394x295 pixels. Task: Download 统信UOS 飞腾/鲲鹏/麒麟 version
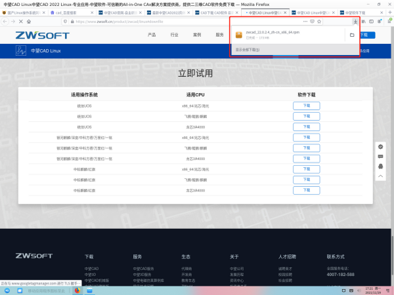tap(306, 117)
